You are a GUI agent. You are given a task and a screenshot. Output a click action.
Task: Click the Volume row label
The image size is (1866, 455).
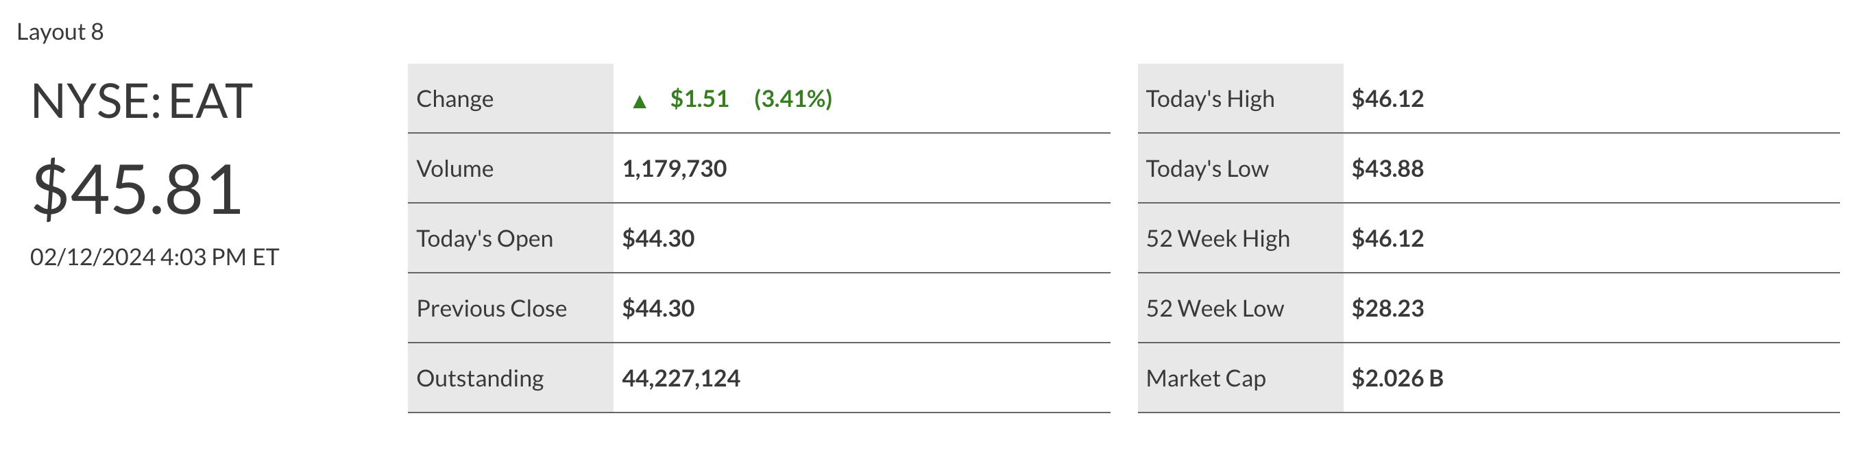pyautogui.click(x=455, y=169)
